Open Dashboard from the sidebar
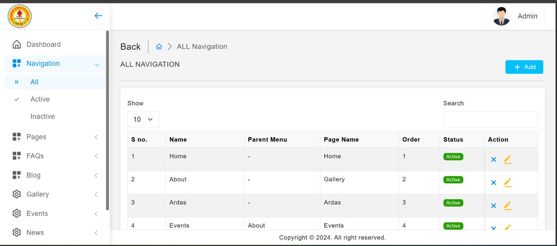This screenshot has height=246, width=557. click(x=43, y=45)
